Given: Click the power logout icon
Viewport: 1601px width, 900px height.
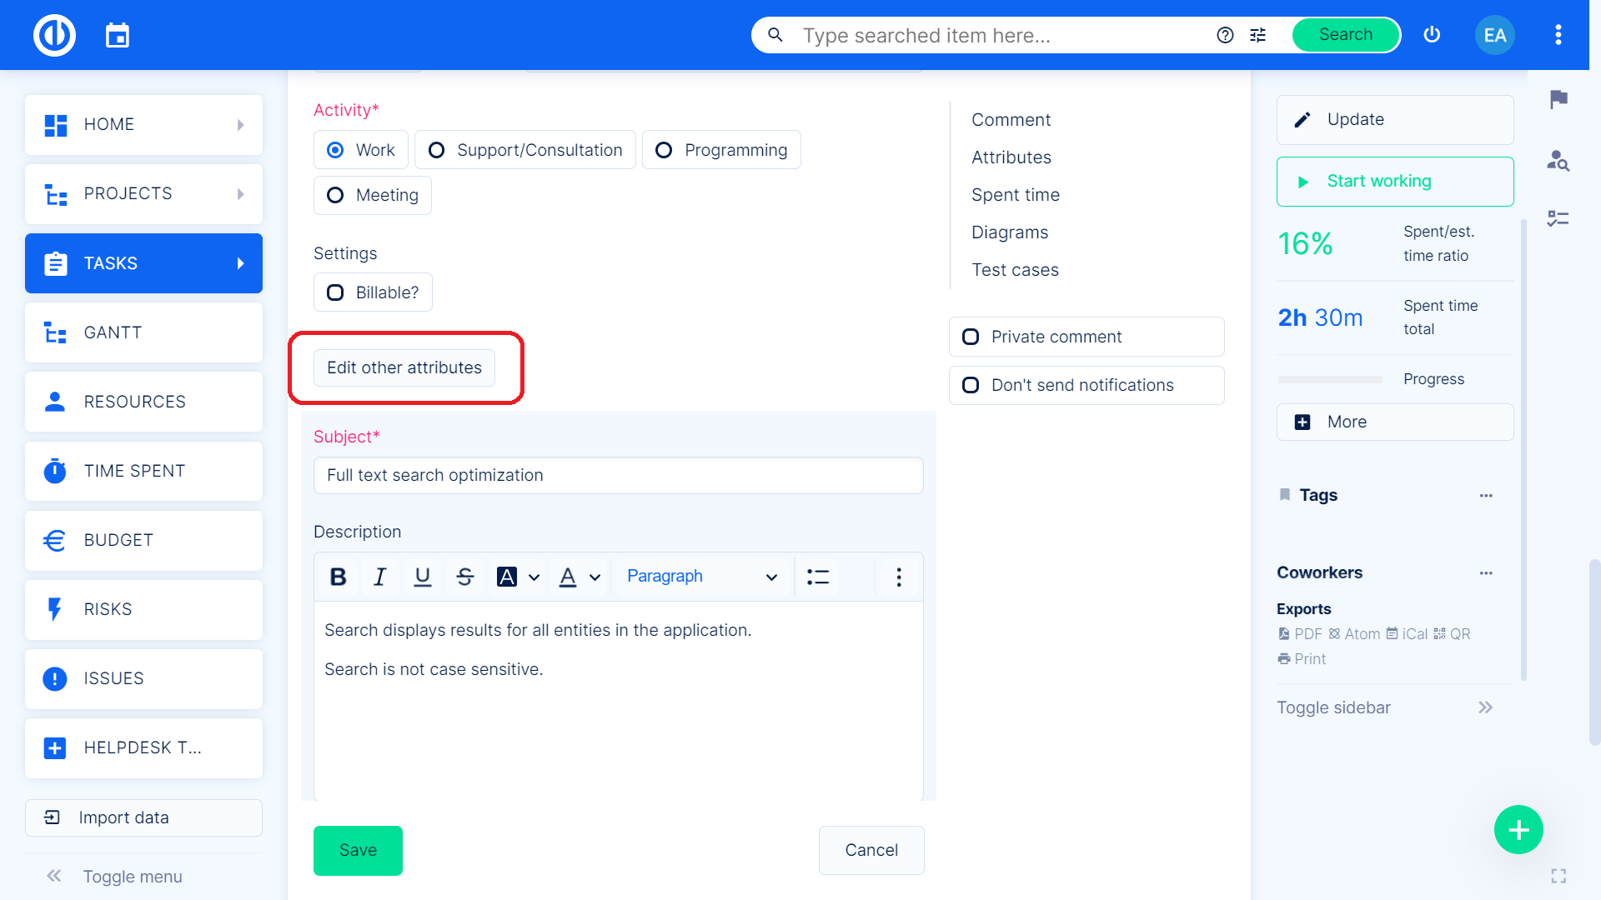Looking at the screenshot, I should pyautogui.click(x=1432, y=35).
